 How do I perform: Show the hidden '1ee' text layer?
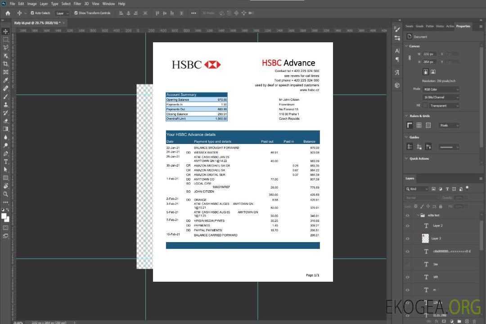click(x=408, y=265)
